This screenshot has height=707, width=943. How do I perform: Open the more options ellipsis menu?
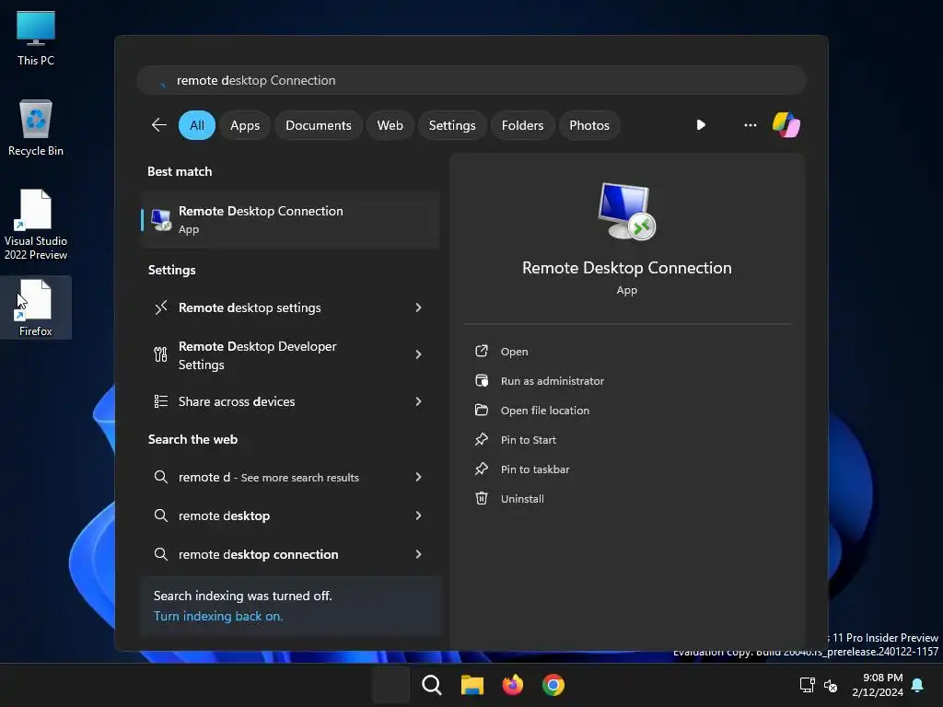tap(750, 125)
